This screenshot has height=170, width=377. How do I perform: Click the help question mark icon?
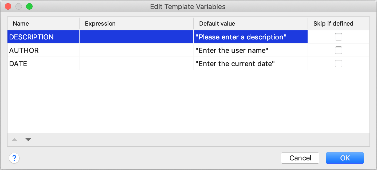point(14,158)
